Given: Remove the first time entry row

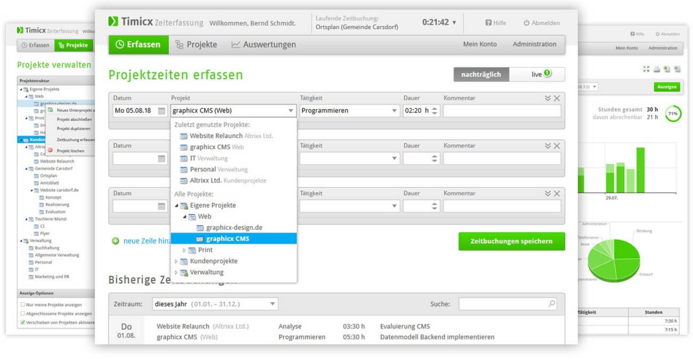Looking at the screenshot, I should click(x=557, y=98).
